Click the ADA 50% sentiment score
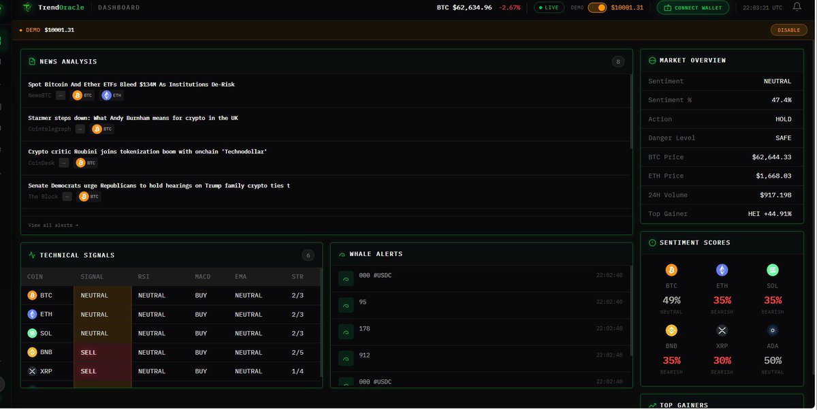 pyautogui.click(x=773, y=360)
